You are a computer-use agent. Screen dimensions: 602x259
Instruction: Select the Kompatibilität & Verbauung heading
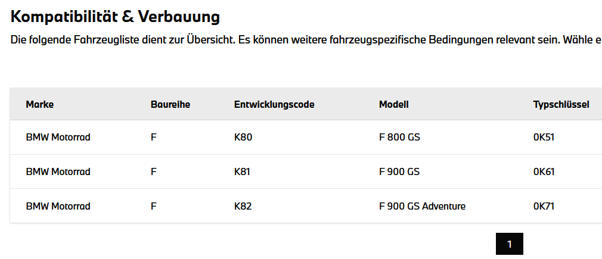115,17
